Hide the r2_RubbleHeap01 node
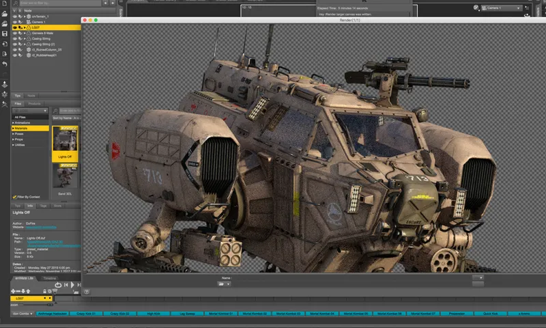Screen dimensions: 546x328 point(15,55)
